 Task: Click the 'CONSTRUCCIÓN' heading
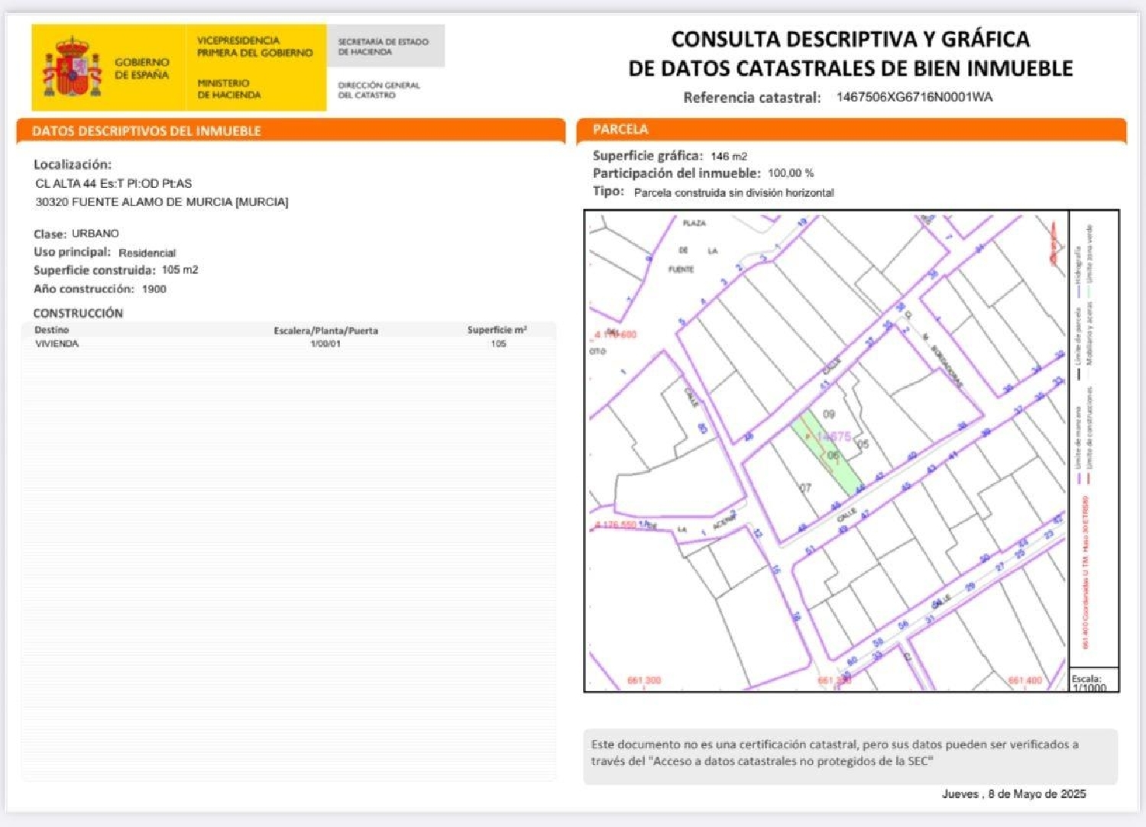click(78, 313)
